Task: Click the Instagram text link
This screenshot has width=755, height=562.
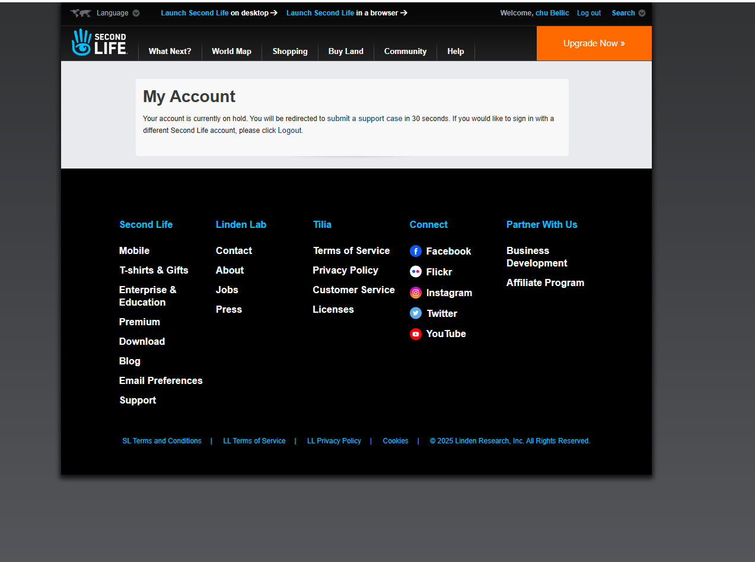Action: coord(449,293)
